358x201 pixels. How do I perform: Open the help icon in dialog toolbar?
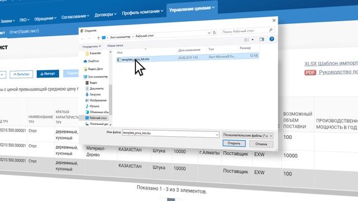pyautogui.click(x=271, y=39)
